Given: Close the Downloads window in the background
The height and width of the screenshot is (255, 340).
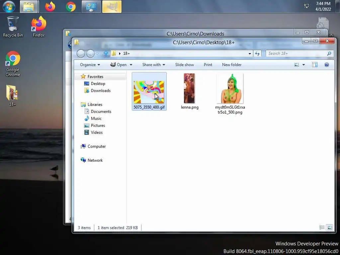Looking at the screenshot, I should (318, 32).
